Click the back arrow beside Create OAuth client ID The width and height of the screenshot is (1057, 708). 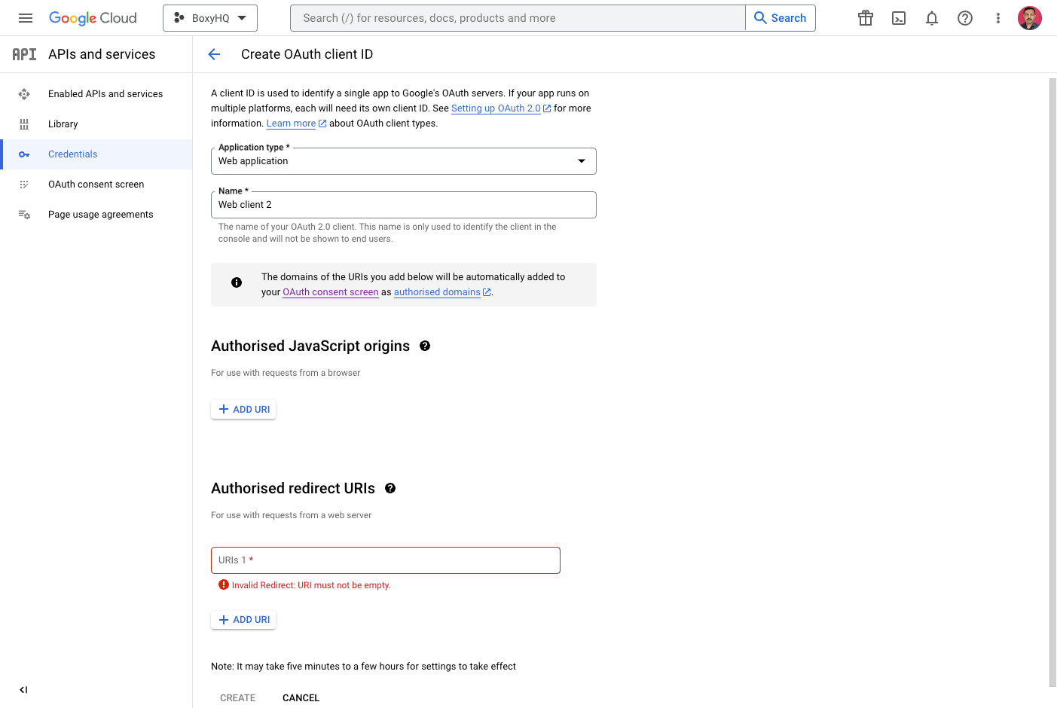(214, 53)
